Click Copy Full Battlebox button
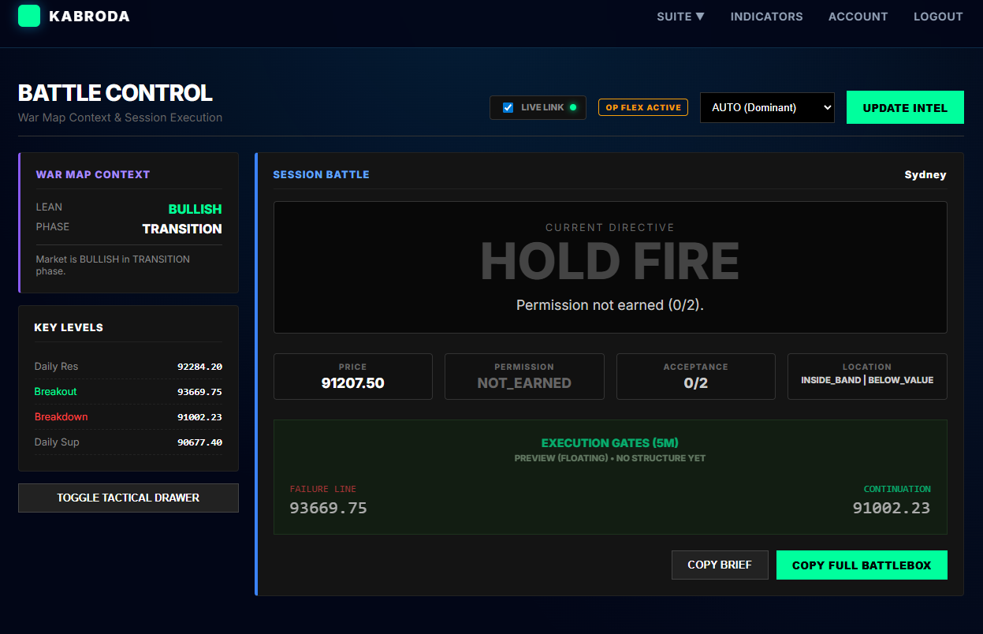983x634 pixels. (861, 565)
